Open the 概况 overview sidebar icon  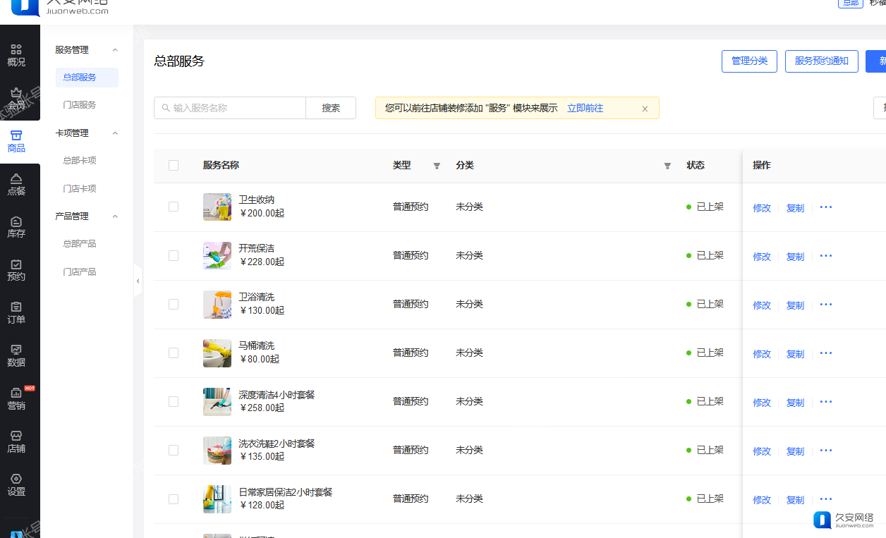(x=16, y=55)
